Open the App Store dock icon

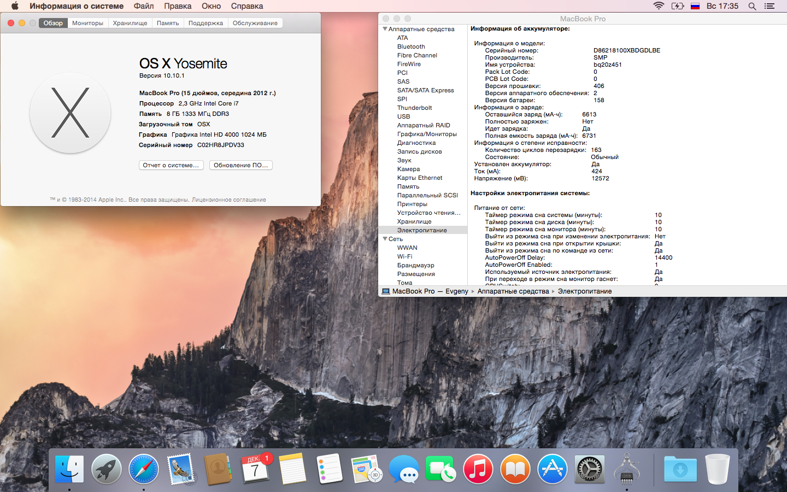pyautogui.click(x=553, y=469)
